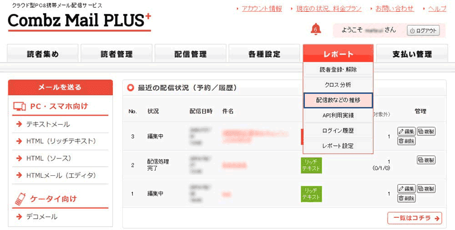Click the 編集 button in row No. 3

coord(406,131)
